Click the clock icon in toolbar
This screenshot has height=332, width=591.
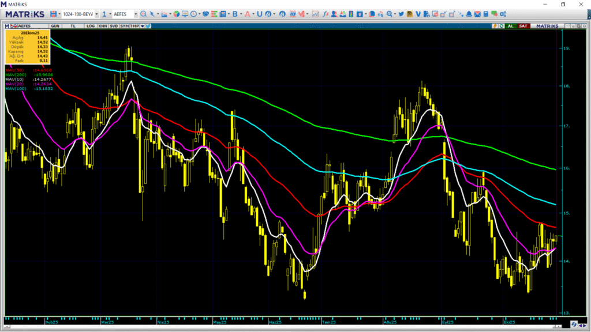(x=193, y=13)
